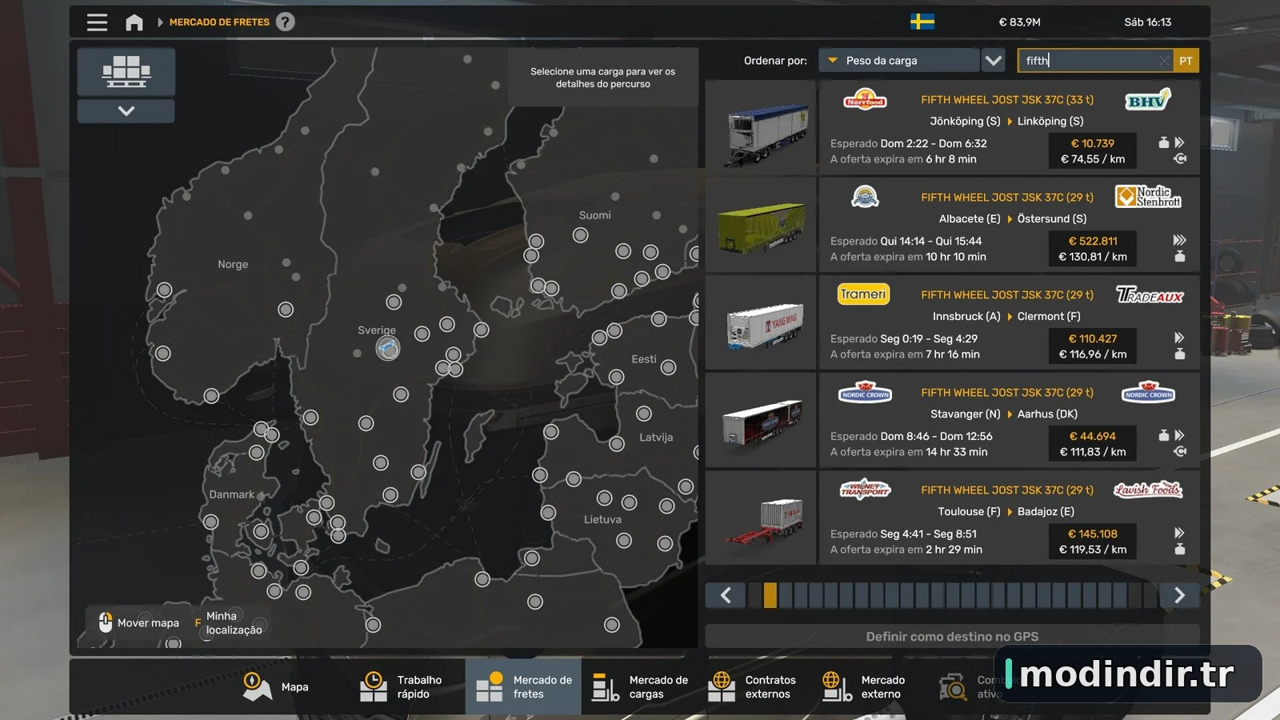
Task: Click weight icon in Albacete offer
Action: (x=1179, y=257)
